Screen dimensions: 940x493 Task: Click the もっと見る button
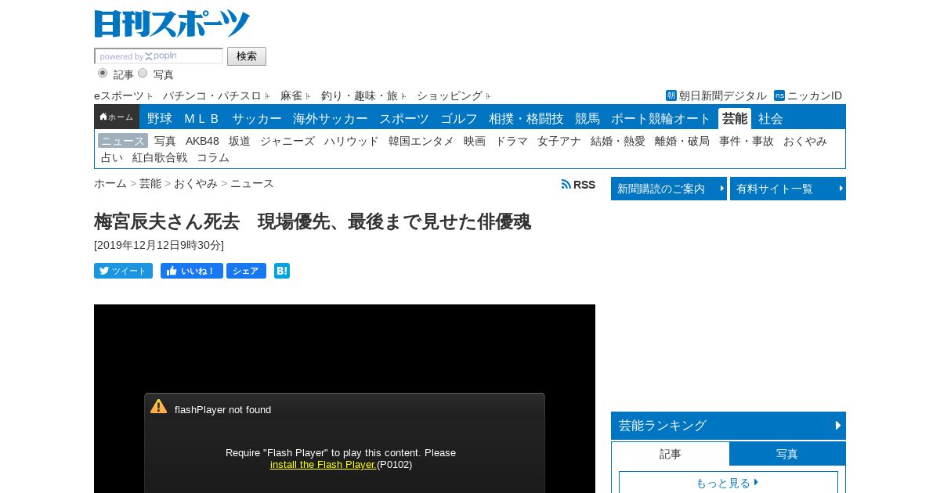tap(728, 483)
